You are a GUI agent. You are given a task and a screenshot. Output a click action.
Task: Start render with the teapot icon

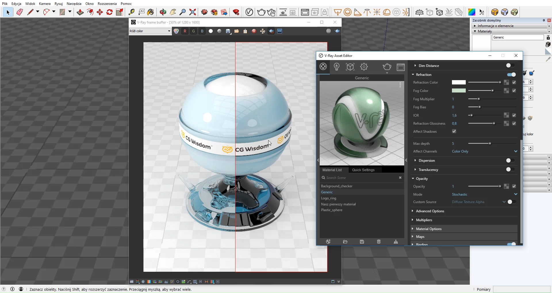pos(261,12)
